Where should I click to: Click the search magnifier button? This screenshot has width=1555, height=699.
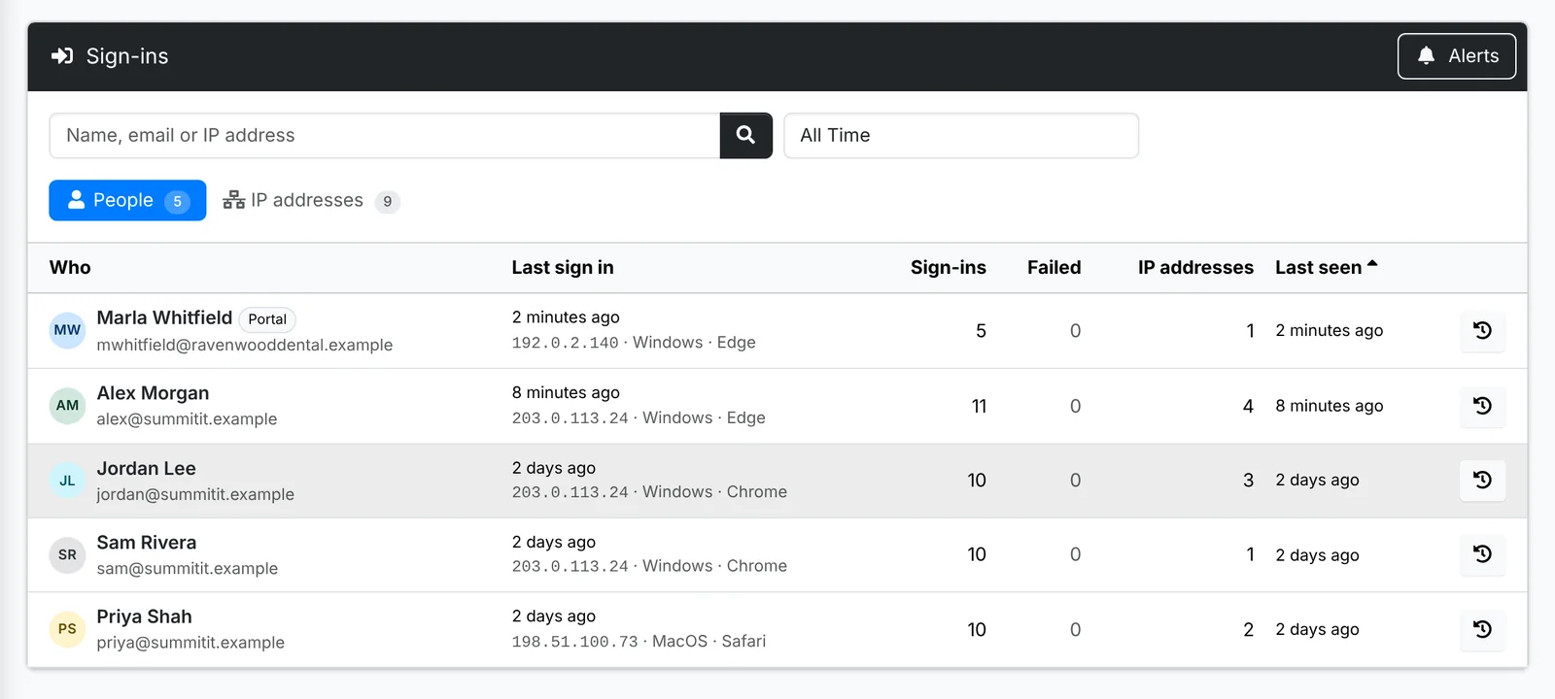[745, 135]
